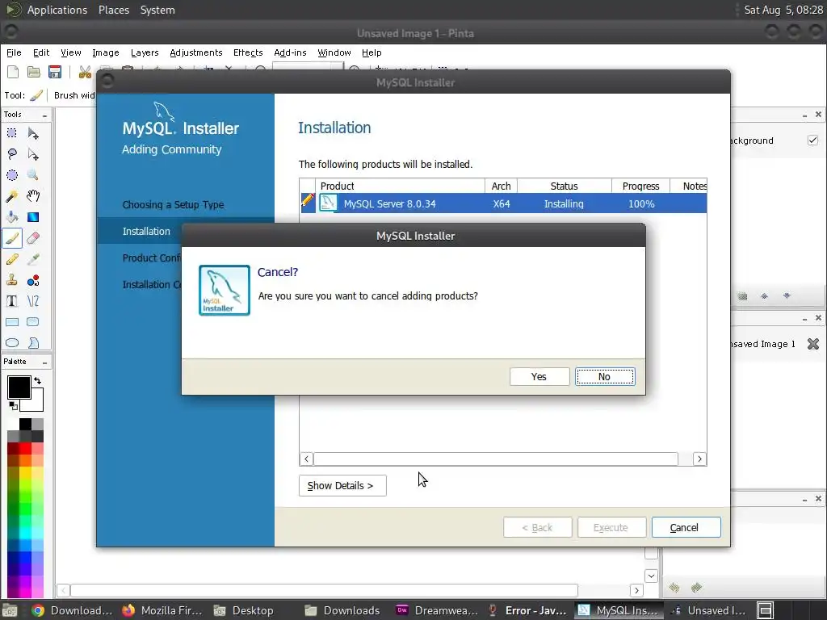This screenshot has height=620, width=827.
Task: Click New image icon in Pinta toolbar
Action: click(x=13, y=72)
